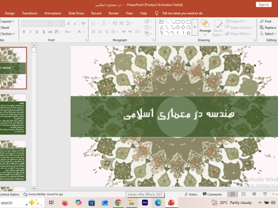Image resolution: width=278 pixels, height=208 pixels.
Task: Open Shape Fill color options
Action: (x=236, y=21)
